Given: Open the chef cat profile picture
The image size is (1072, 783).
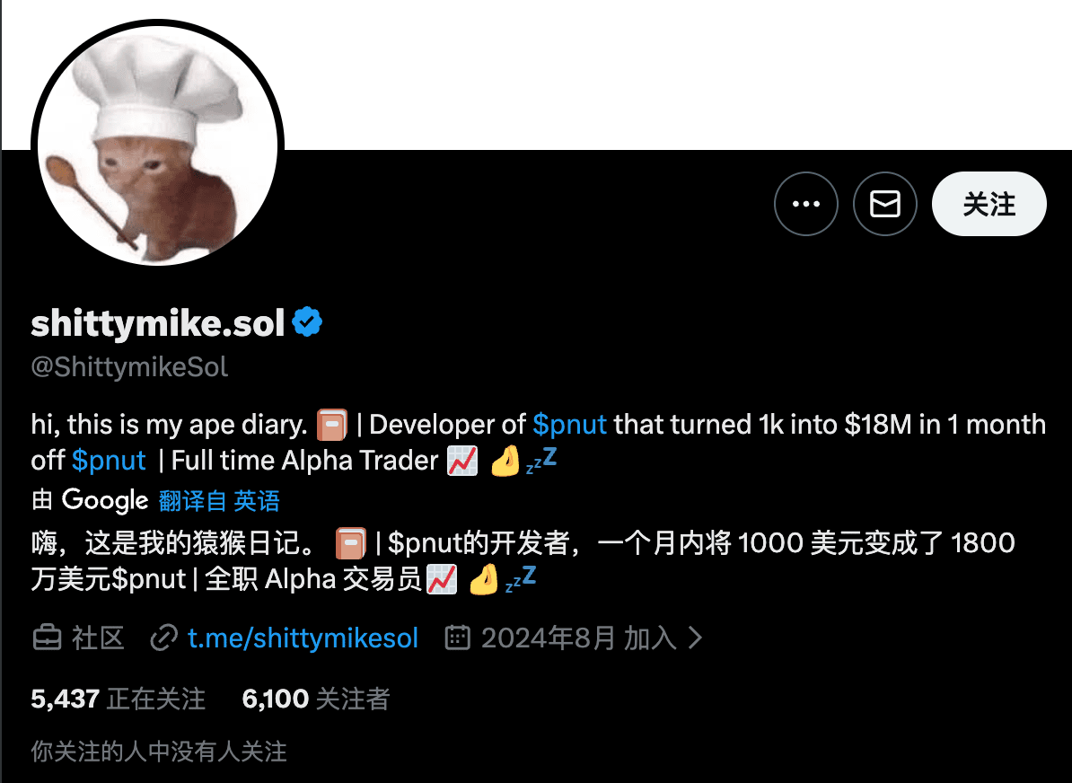Looking at the screenshot, I should [157, 145].
